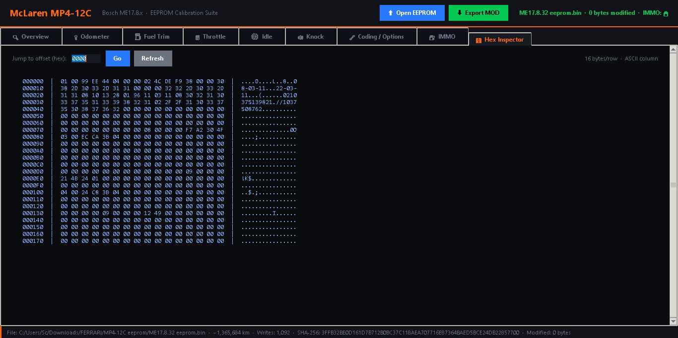
Task: Click the file path in status bar
Action: click(106, 333)
